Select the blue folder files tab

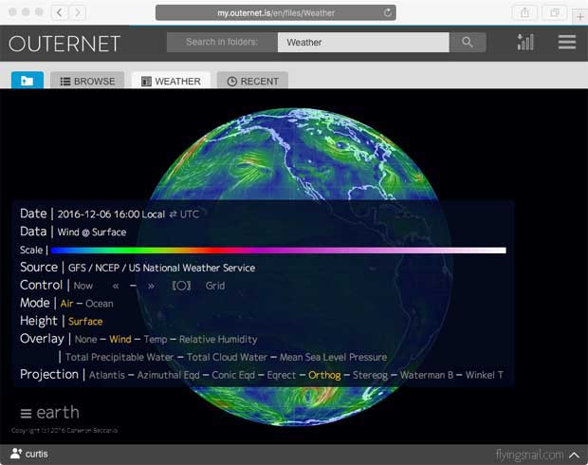point(28,81)
